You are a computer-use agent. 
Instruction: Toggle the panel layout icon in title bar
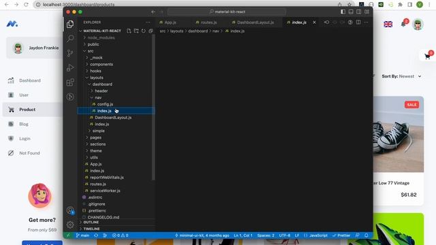(x=351, y=12)
